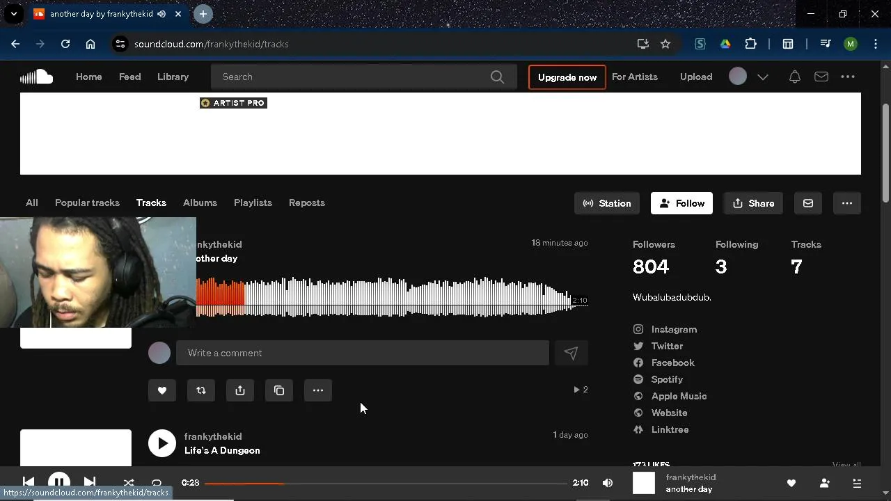Switch to the Playlists tab
Screen dimensions: 891x501
[x=253, y=202]
